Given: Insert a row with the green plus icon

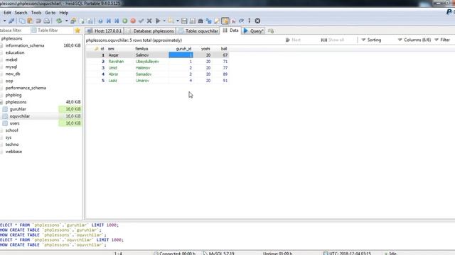Looking at the screenshot, I should 125,21.
